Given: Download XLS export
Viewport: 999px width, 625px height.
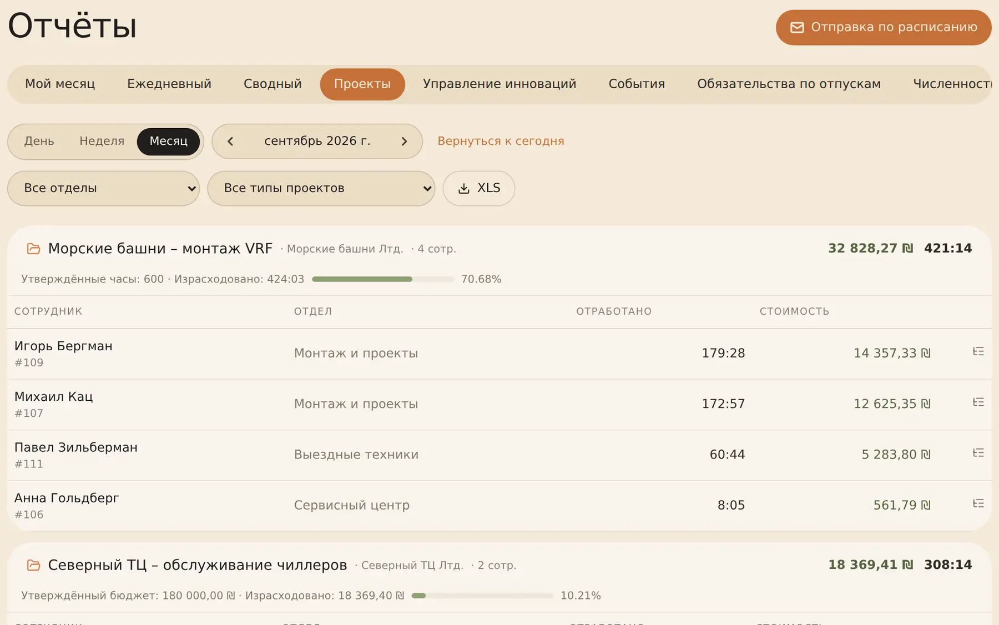Looking at the screenshot, I should click(x=479, y=188).
